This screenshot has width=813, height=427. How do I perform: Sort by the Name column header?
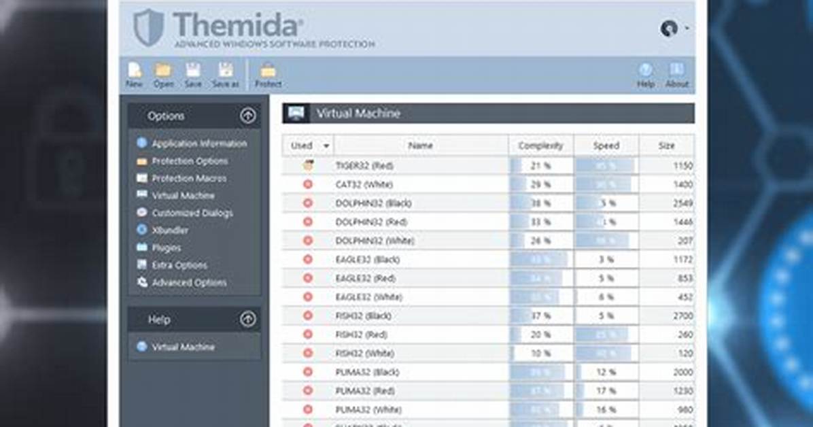click(421, 146)
